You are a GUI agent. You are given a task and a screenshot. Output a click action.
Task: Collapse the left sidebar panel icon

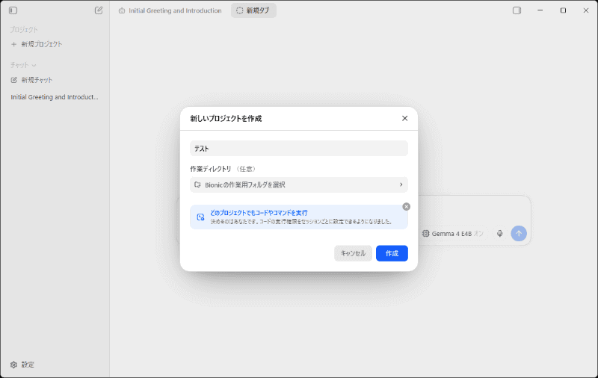pos(13,10)
